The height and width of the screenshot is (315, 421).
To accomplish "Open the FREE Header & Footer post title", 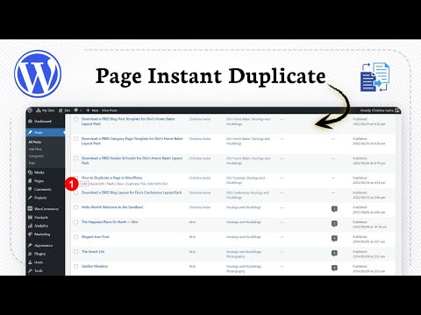I will click(x=132, y=160).
